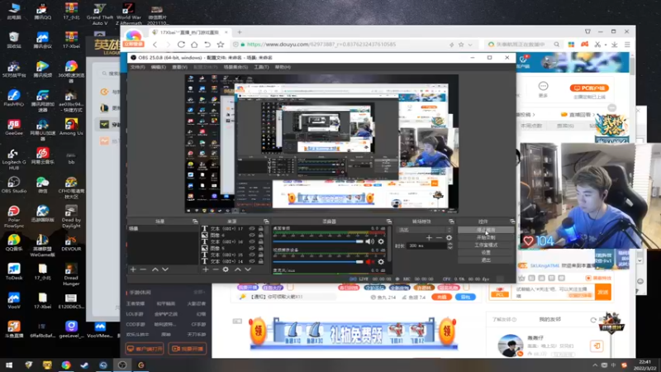661x372 pixels.
Task: Select Among Us desktop icon
Action: [71, 127]
